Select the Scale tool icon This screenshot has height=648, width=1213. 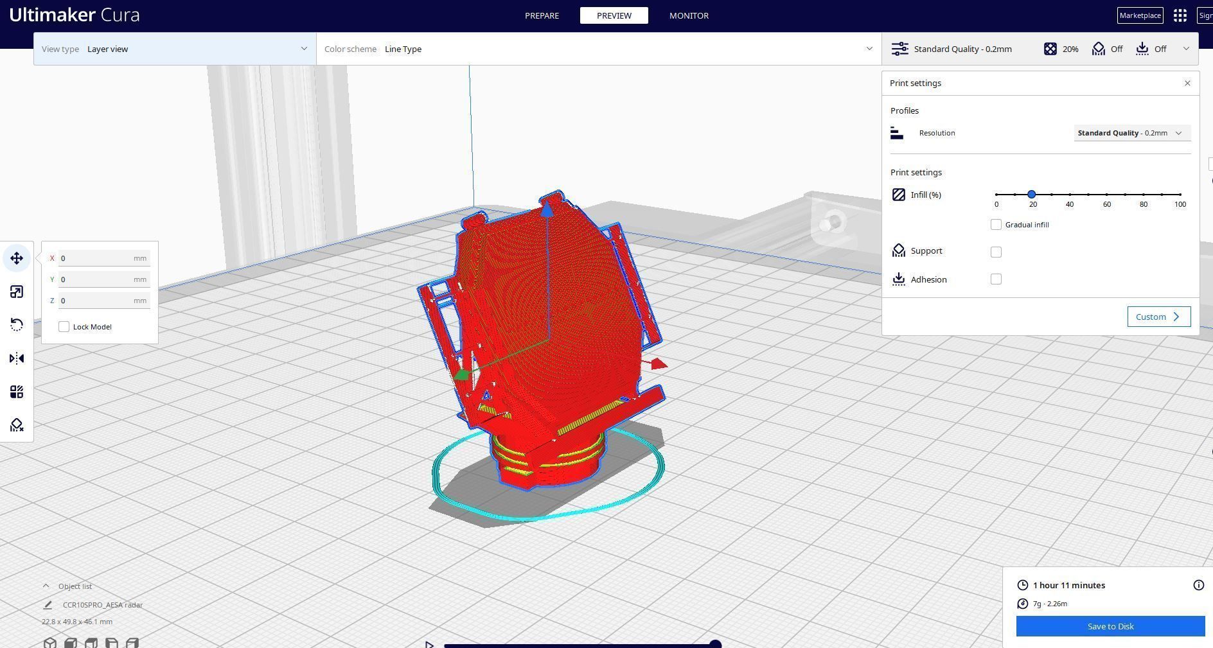tap(17, 292)
